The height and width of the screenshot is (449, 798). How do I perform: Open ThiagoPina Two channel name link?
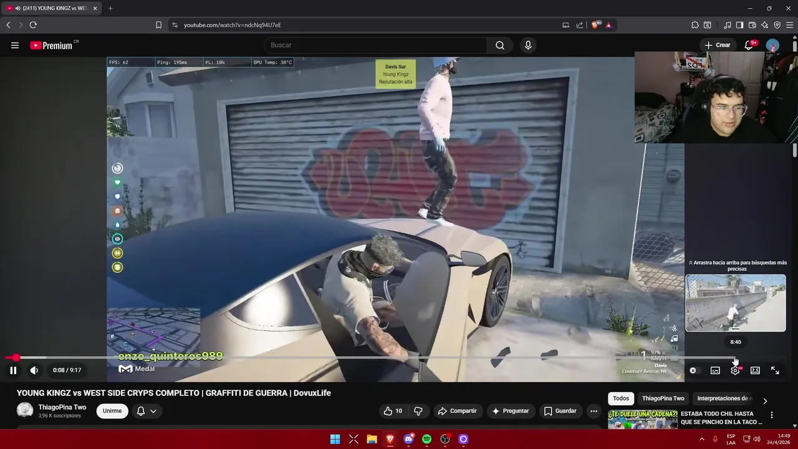click(62, 407)
